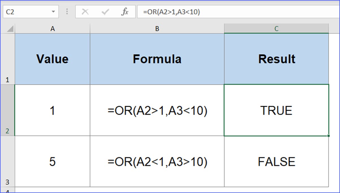Select the Value header cell
Viewport: 340px width, 193px height.
pyautogui.click(x=53, y=59)
